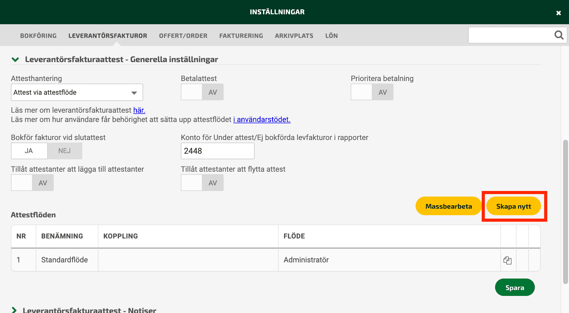Viewport: 569px width, 313px height.
Task: Open the 'här' link about leverantörsfakturaattest
Action: [x=139, y=110]
